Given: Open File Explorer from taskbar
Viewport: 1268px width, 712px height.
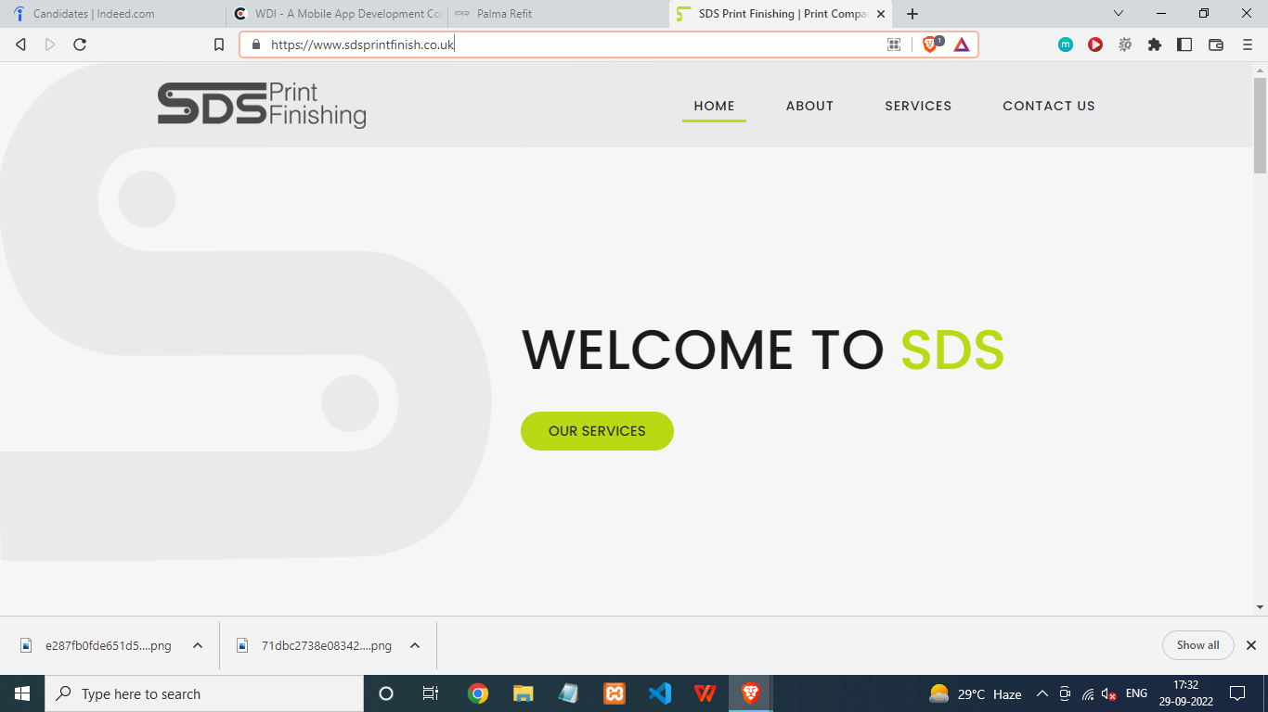Looking at the screenshot, I should pyautogui.click(x=523, y=693).
